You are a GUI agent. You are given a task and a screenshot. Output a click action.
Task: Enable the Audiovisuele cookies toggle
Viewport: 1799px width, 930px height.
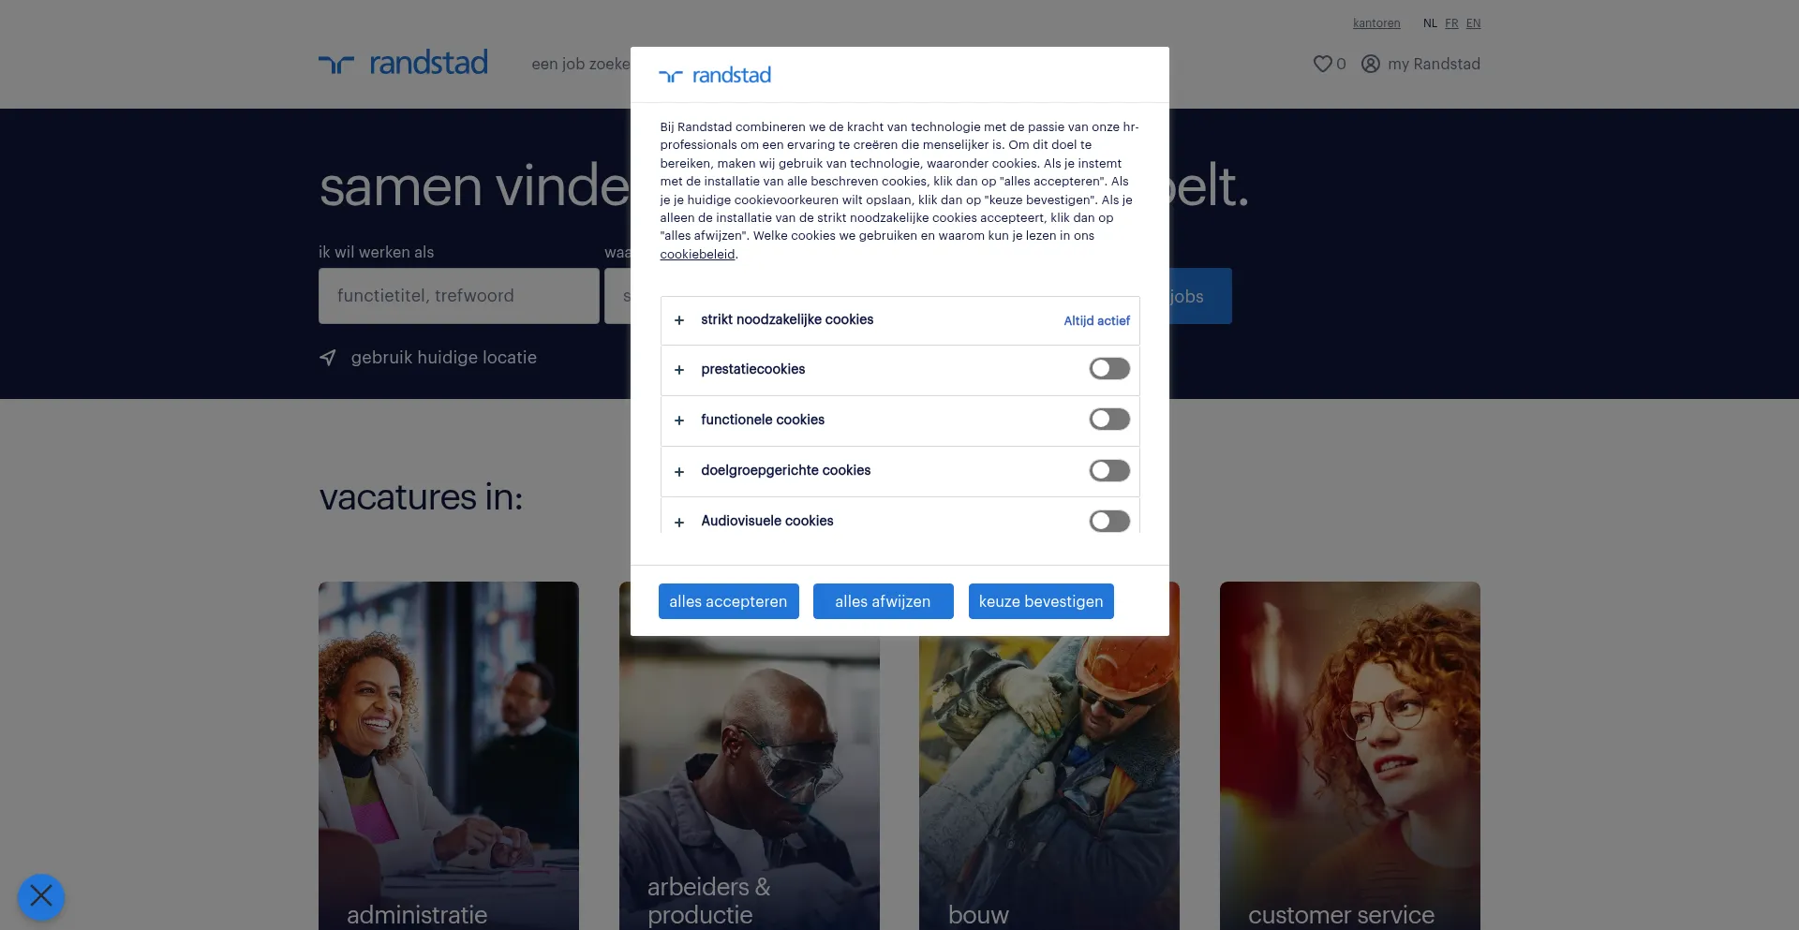pyautogui.click(x=1109, y=521)
